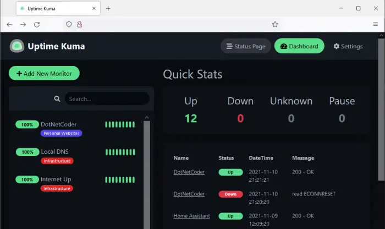Click the Personal Websites tag
This screenshot has height=229, width=385.
tap(62, 133)
